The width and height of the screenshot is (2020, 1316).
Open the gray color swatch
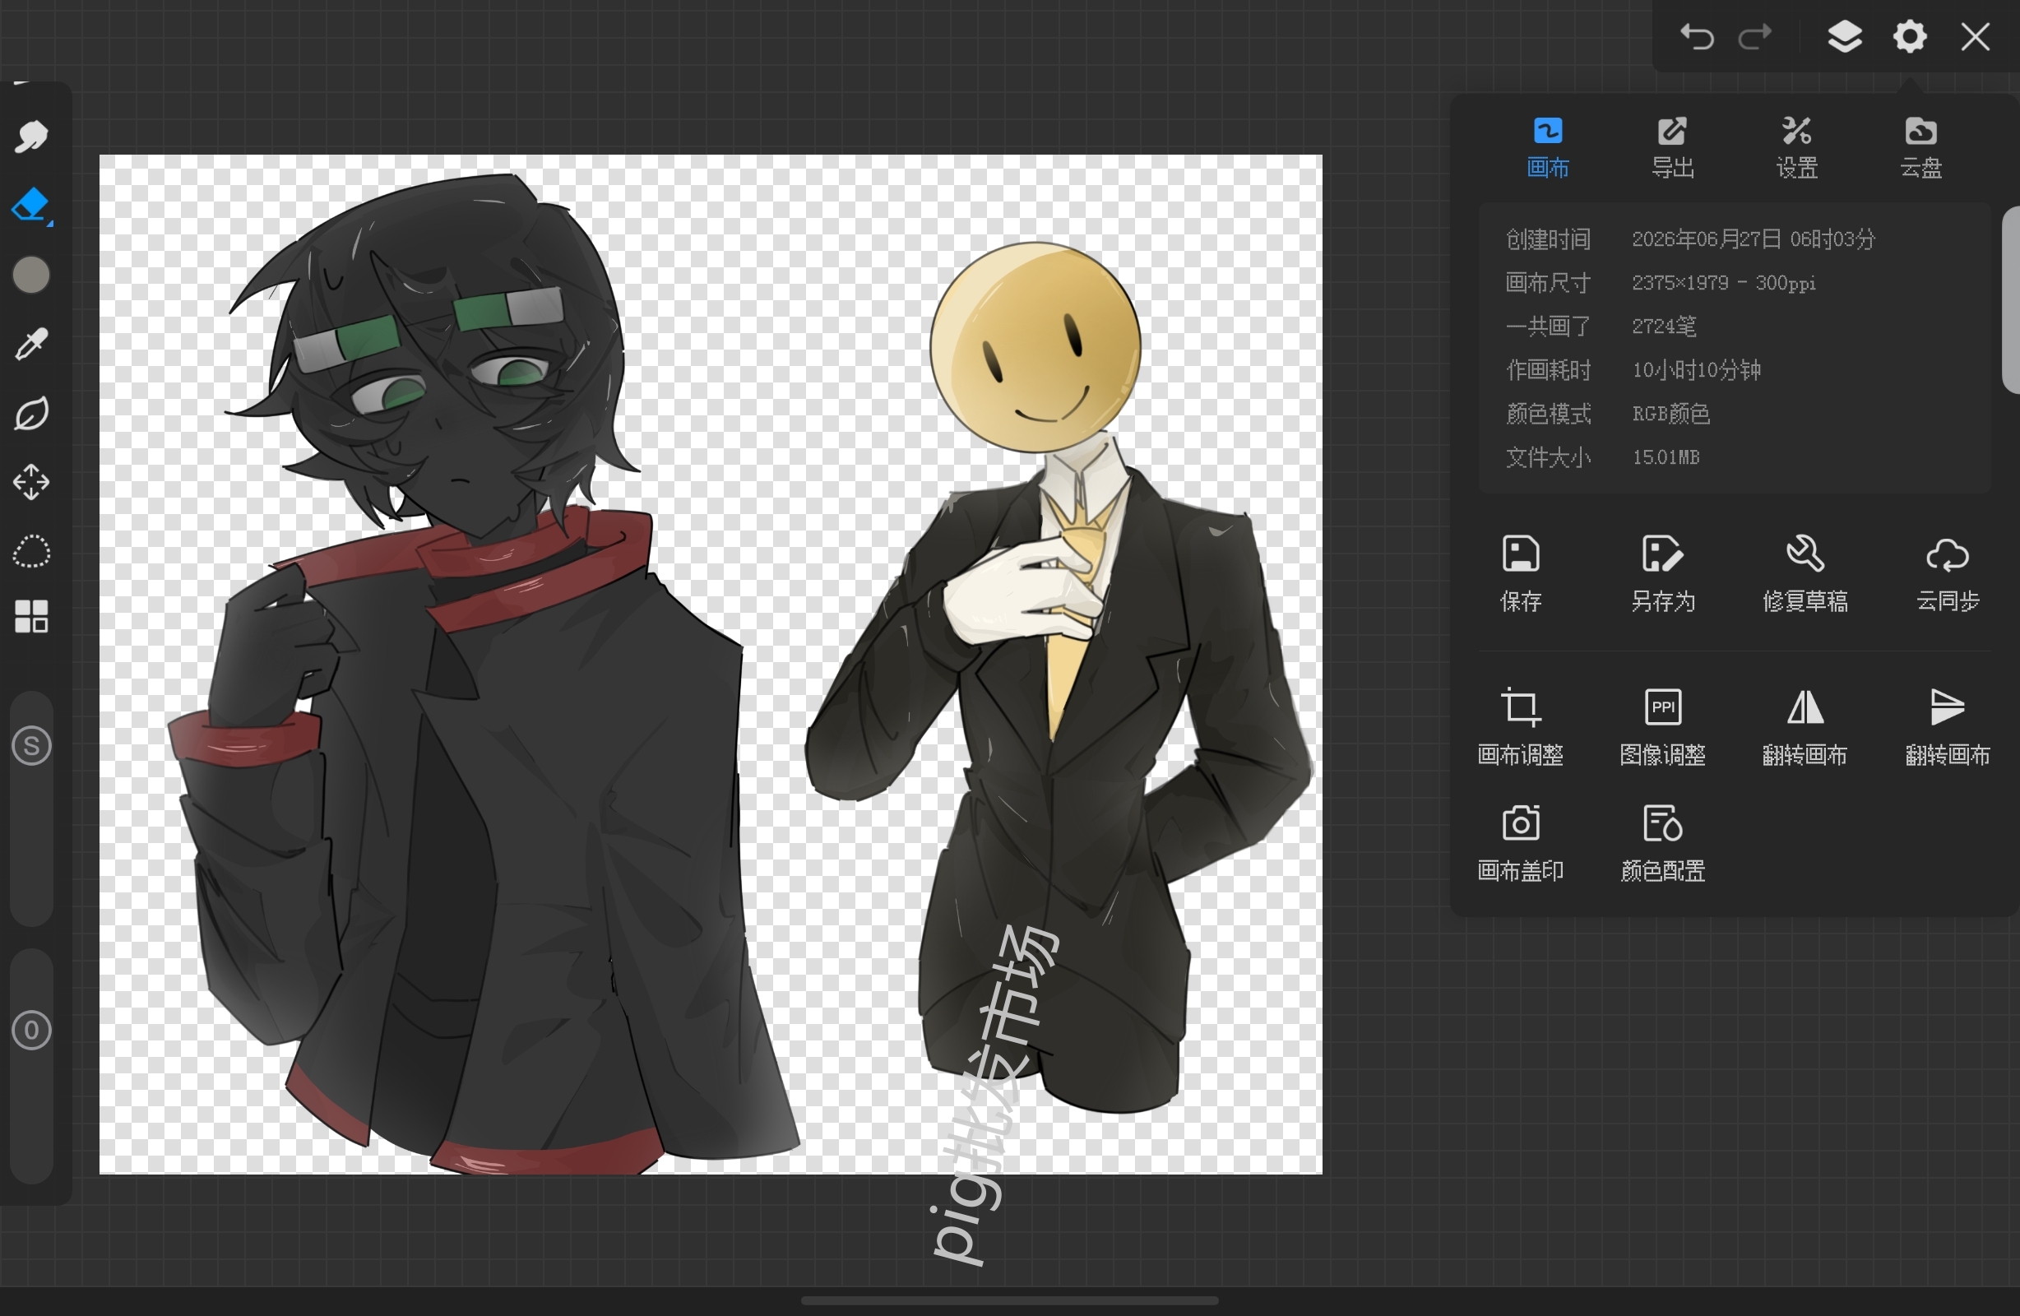point(31,275)
